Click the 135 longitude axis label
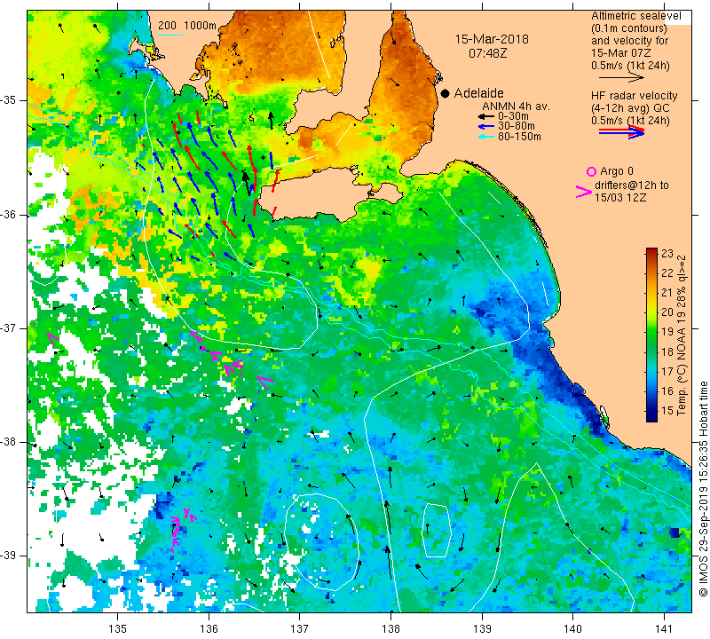The width and height of the screenshot is (710, 639). pos(118,629)
